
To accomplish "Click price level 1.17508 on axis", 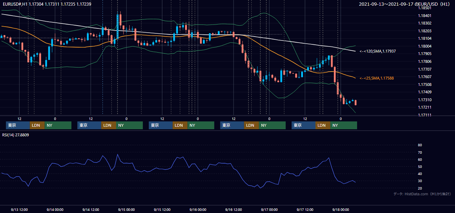I will point(424,84).
